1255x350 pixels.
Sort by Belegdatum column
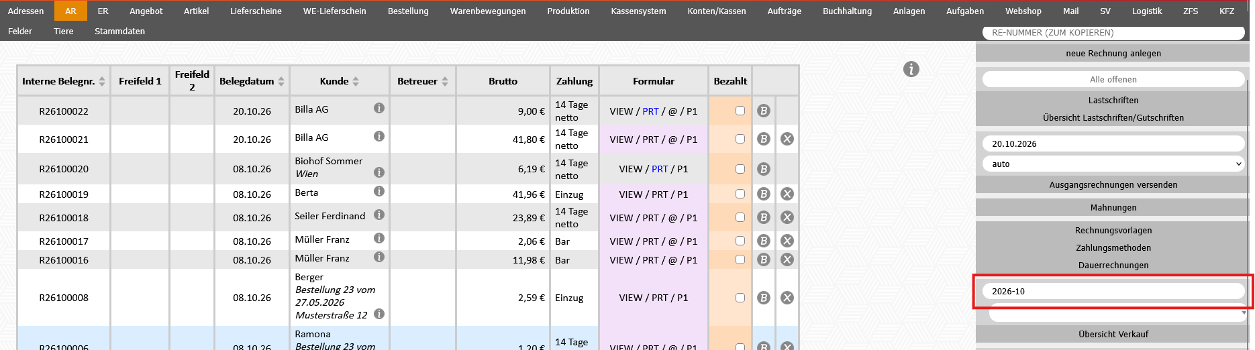point(281,81)
